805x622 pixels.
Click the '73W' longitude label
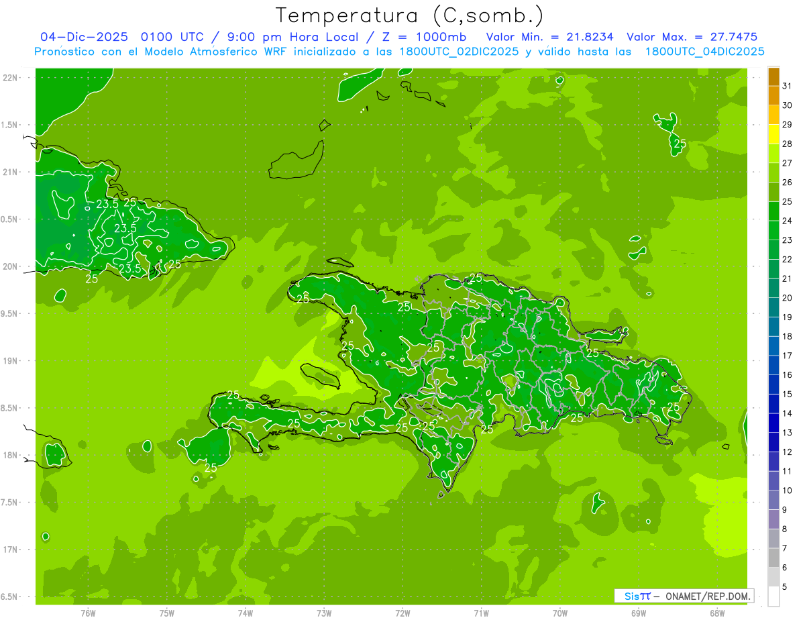[324, 613]
